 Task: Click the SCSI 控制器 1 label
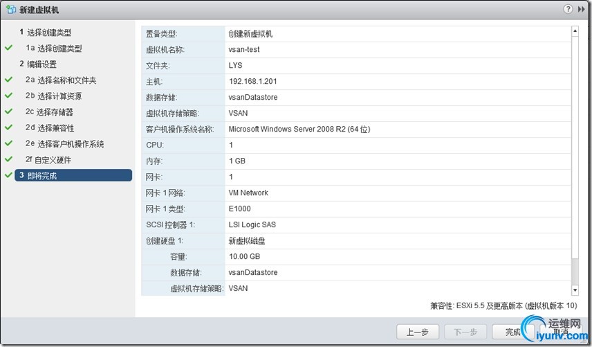[170, 225]
